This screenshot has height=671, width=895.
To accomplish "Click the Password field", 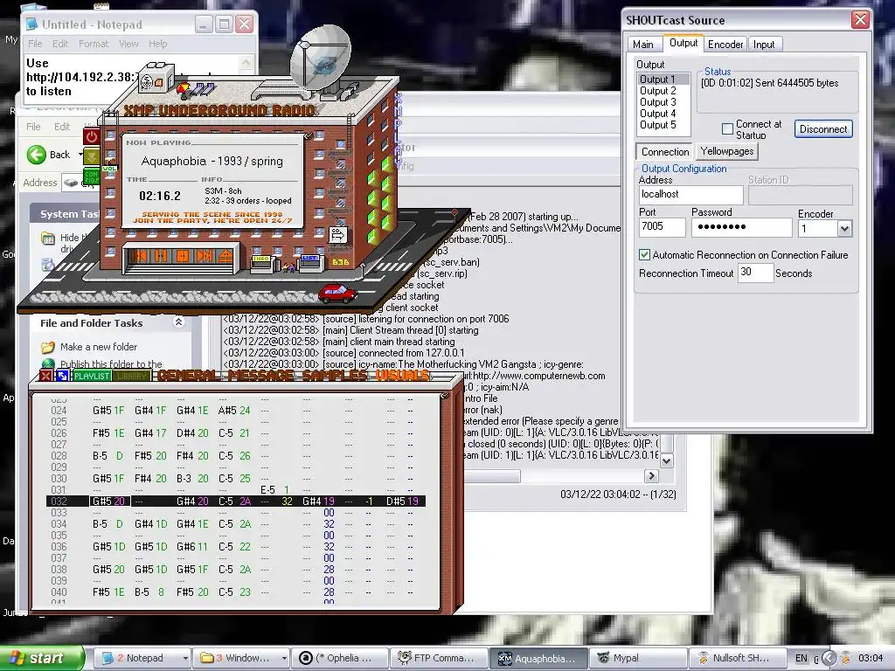I will 741,227.
